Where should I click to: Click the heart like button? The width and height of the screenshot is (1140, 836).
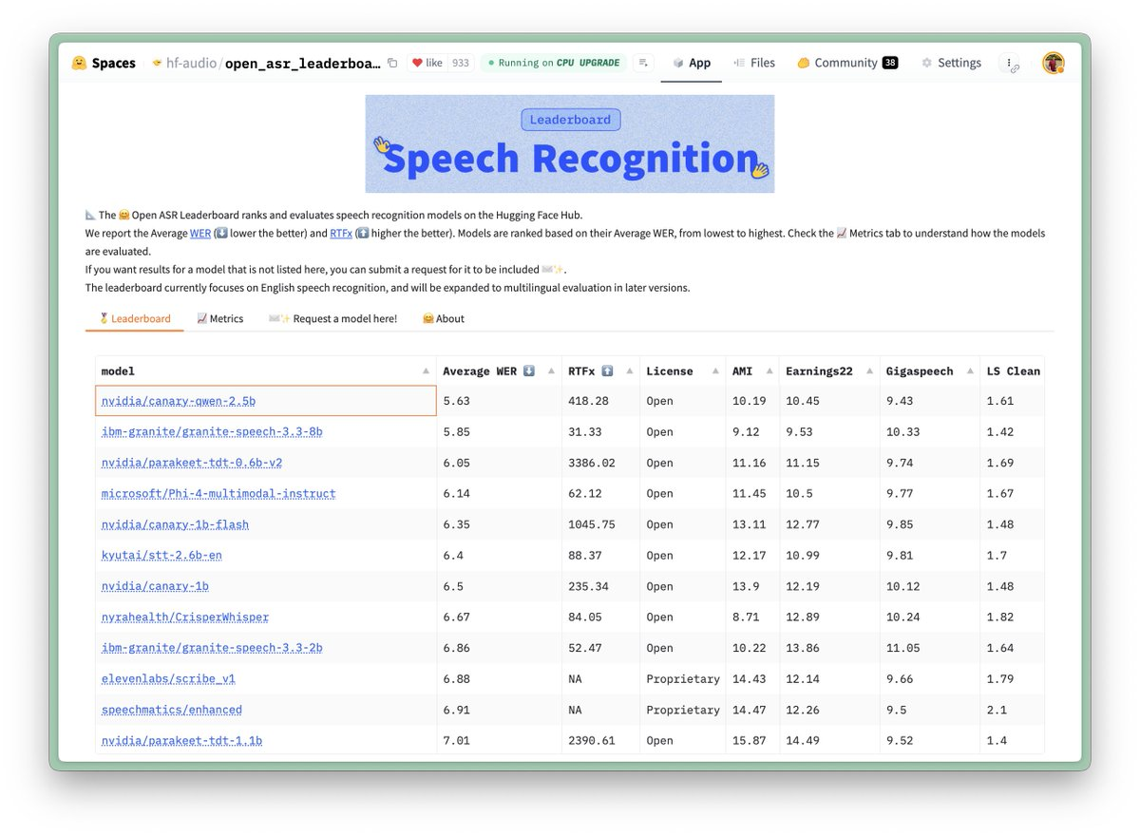pyautogui.click(x=427, y=64)
